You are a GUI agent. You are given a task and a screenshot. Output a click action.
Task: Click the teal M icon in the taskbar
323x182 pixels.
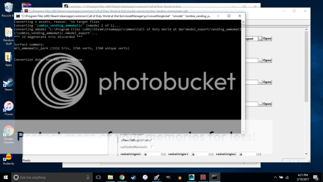pyautogui.click(x=191, y=177)
